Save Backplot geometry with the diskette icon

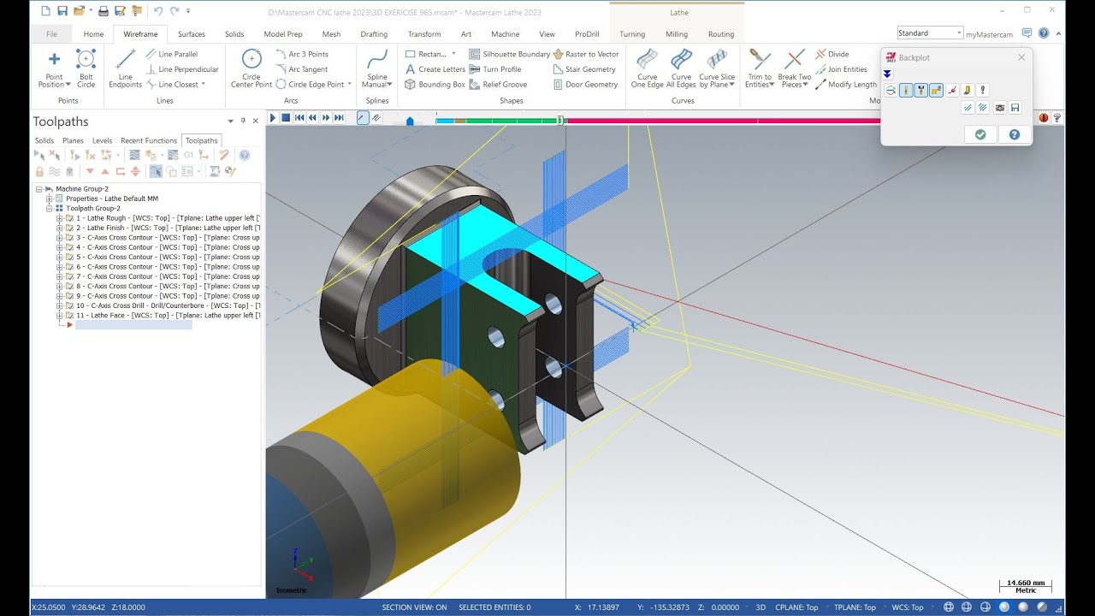point(1015,108)
